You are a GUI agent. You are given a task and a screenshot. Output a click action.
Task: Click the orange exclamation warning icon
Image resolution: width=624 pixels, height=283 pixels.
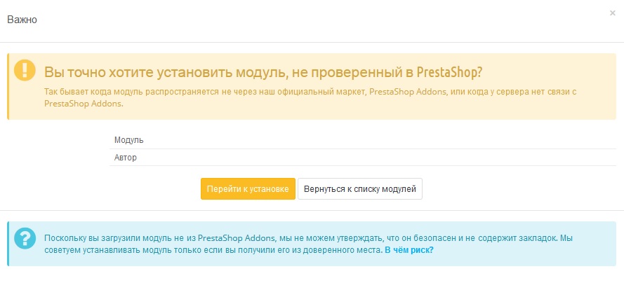tap(25, 71)
